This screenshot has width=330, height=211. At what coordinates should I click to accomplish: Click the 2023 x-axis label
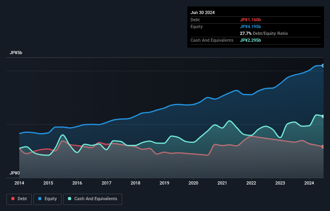coord(280,183)
